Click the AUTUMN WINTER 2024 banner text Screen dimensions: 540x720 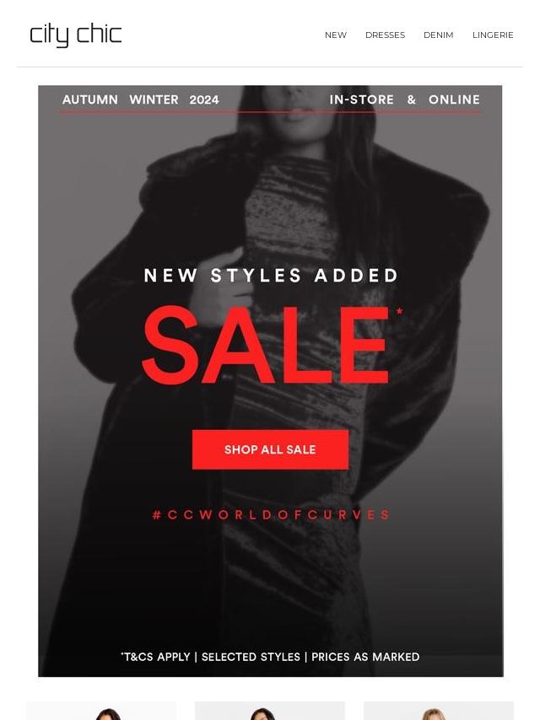pyautogui.click(x=141, y=99)
